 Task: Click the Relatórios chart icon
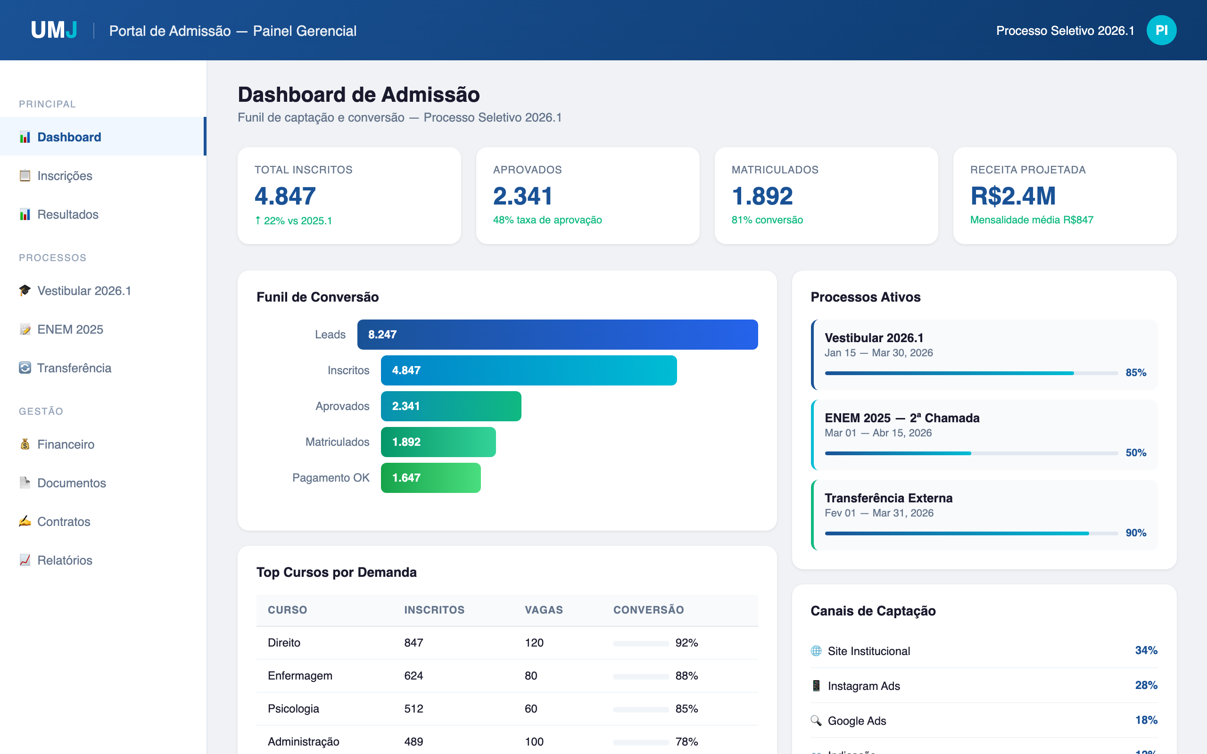tap(25, 560)
